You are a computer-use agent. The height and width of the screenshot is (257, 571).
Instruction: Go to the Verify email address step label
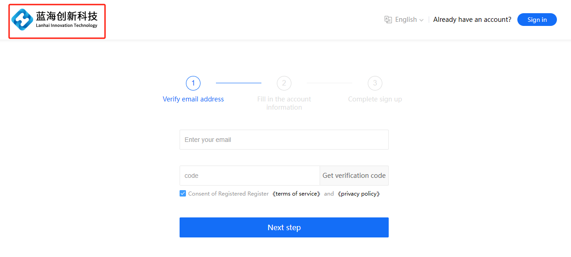click(193, 99)
